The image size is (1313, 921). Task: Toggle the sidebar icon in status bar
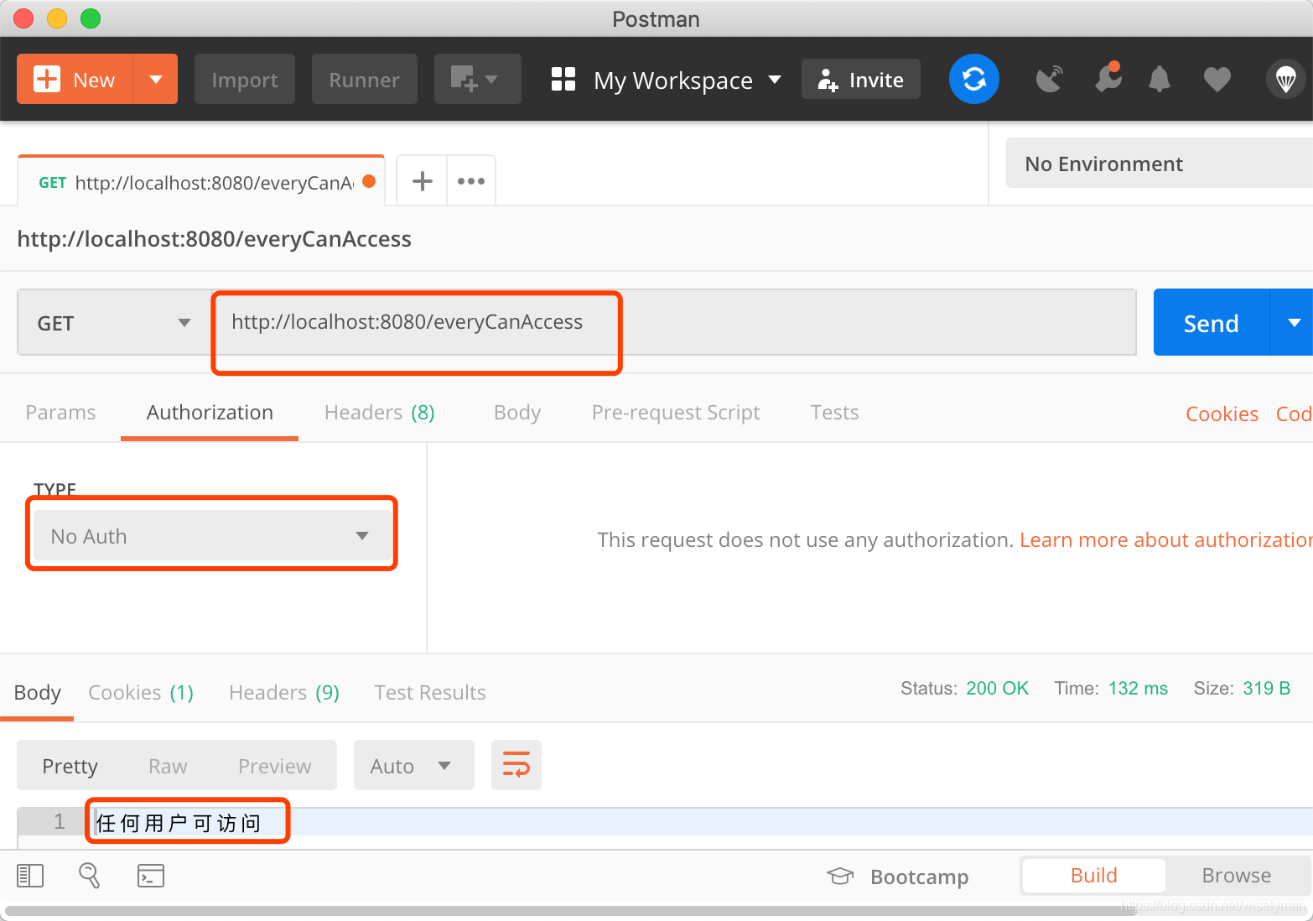click(x=30, y=876)
